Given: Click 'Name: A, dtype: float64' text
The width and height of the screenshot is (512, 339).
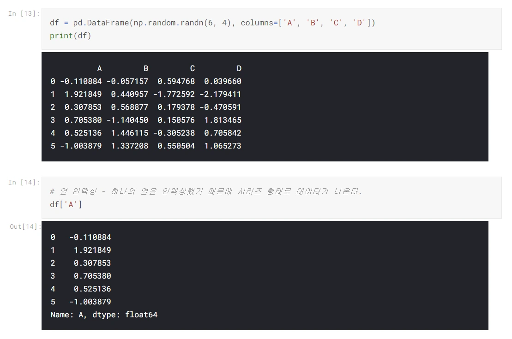Looking at the screenshot, I should pyautogui.click(x=104, y=315).
